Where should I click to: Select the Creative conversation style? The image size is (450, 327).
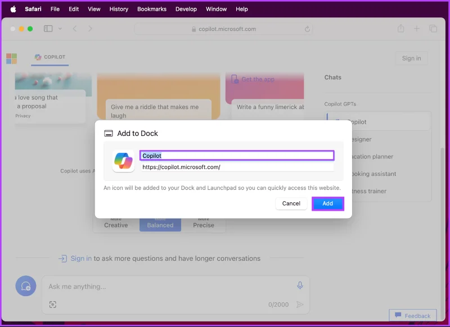[x=116, y=224]
